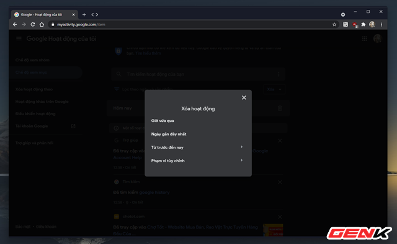Open Bảo mật footer link
397x244 pixels.
tap(23, 227)
